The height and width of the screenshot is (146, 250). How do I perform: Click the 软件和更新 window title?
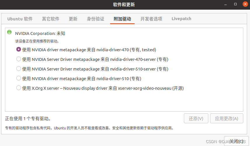pyautogui.click(x=124, y=5)
